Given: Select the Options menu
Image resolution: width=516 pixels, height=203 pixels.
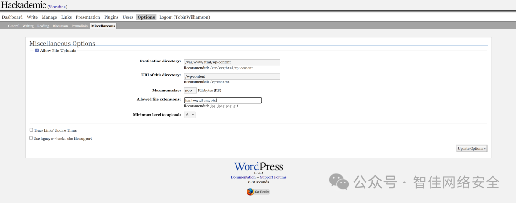Looking at the screenshot, I should [146, 17].
